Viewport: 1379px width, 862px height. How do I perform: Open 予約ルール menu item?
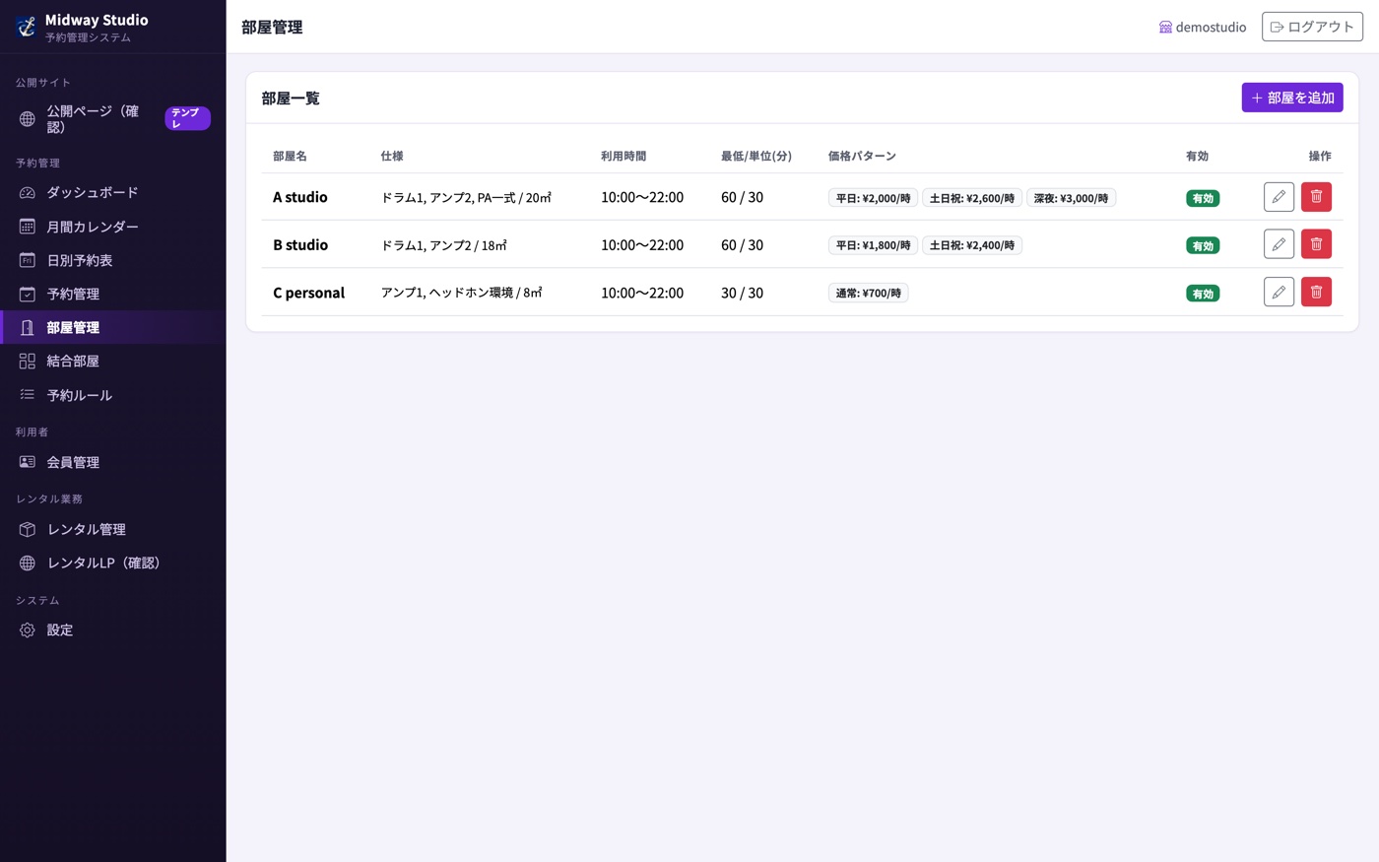point(113,395)
